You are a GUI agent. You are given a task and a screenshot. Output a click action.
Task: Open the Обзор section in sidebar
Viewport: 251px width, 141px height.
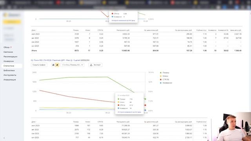click(7, 47)
